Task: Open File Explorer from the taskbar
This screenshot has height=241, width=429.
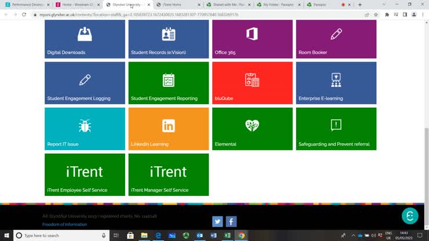Action: tap(144, 235)
